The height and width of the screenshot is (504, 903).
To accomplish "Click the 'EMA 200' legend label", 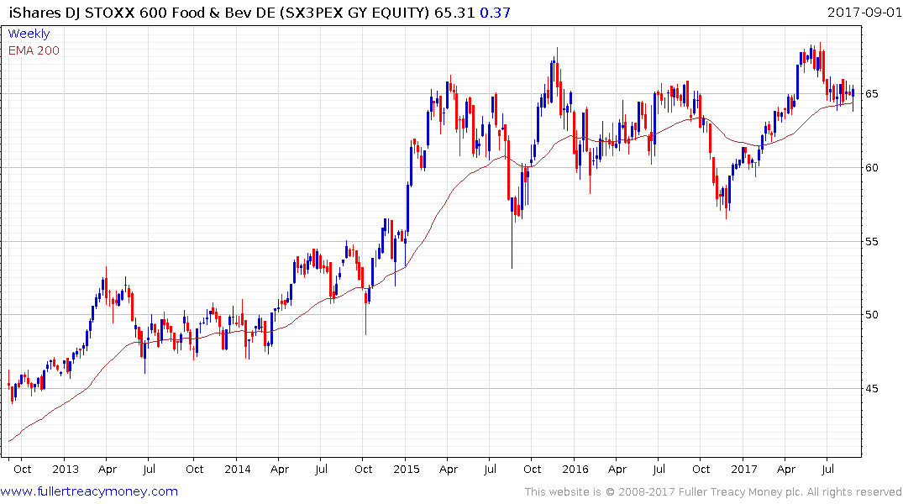I will pos(34,50).
